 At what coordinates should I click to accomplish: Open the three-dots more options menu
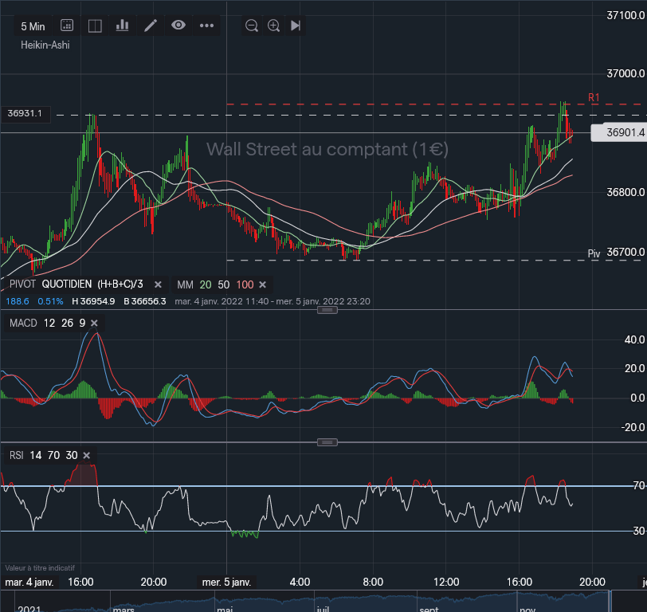tap(206, 25)
